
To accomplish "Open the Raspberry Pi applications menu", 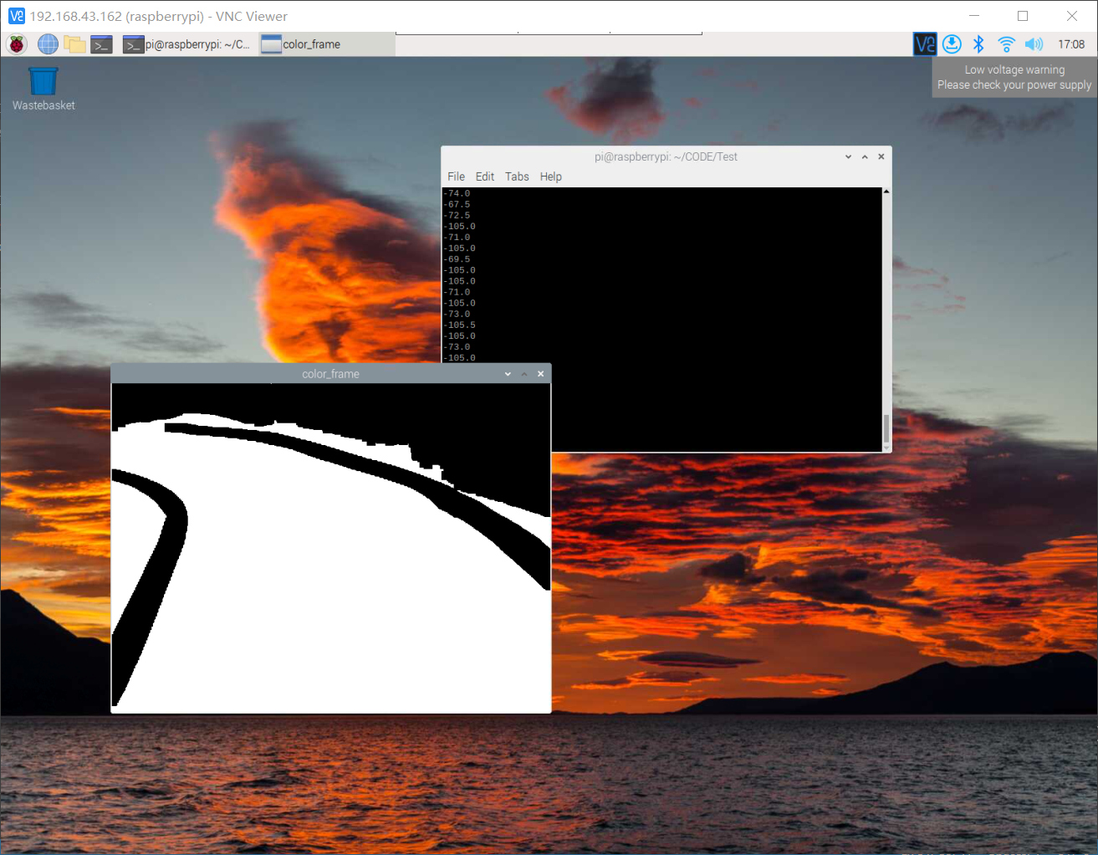I will tap(17, 44).
